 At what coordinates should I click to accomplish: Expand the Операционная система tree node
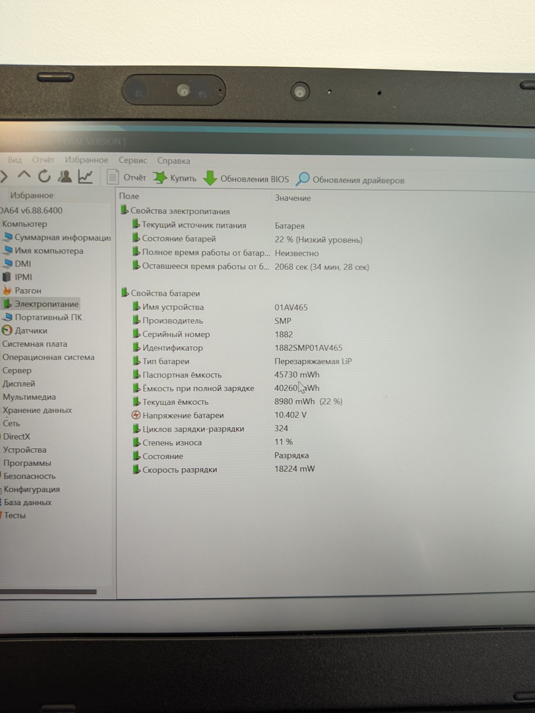point(48,357)
